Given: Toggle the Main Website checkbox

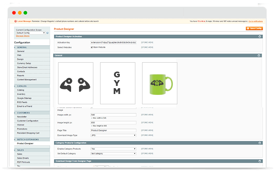Looking at the screenshot, I should pyautogui.click(x=92, y=47).
